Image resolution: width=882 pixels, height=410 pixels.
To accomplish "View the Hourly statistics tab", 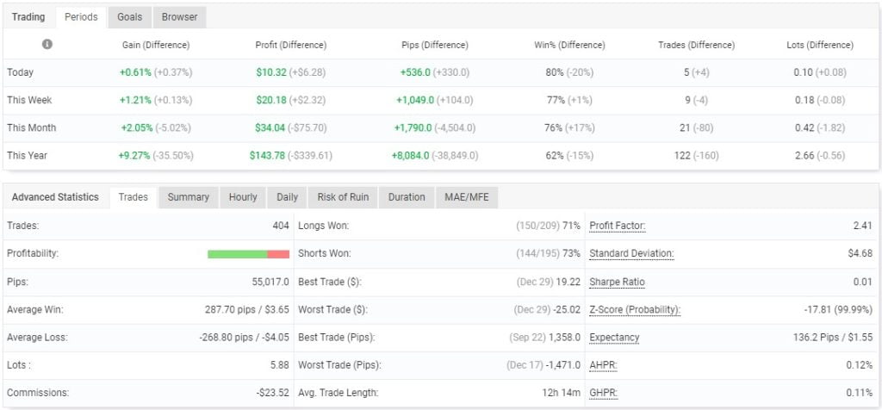I will pos(243,197).
